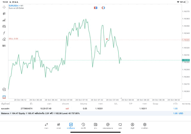Open the M1 timeframe selector
The width and height of the screenshot is (191, 134).
[x=4, y=46]
